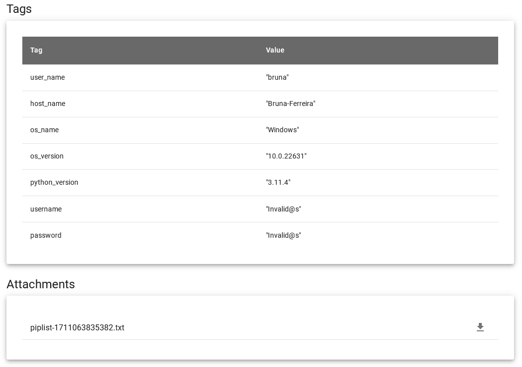
Task: Select the username "Invalid@s" value
Action: 283,209
